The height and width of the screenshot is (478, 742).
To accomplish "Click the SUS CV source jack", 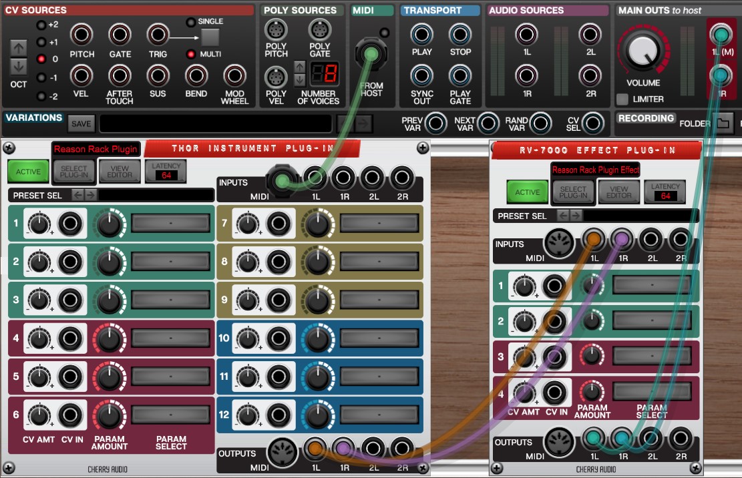I will point(158,75).
